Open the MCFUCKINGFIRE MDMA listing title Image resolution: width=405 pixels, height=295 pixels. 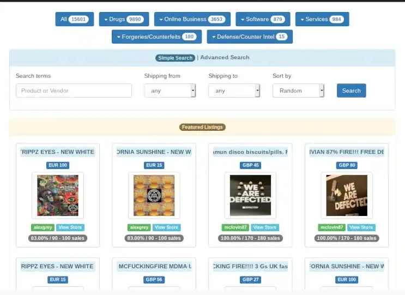(x=154, y=266)
